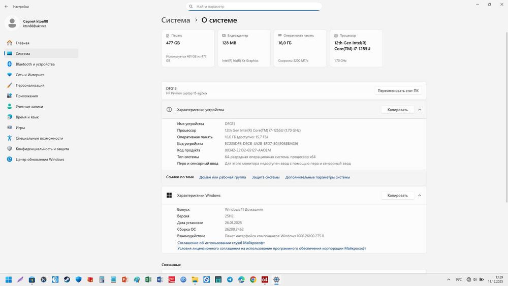Launch Steam from the taskbar
Viewport: 508px width, 286px height.
point(67,279)
